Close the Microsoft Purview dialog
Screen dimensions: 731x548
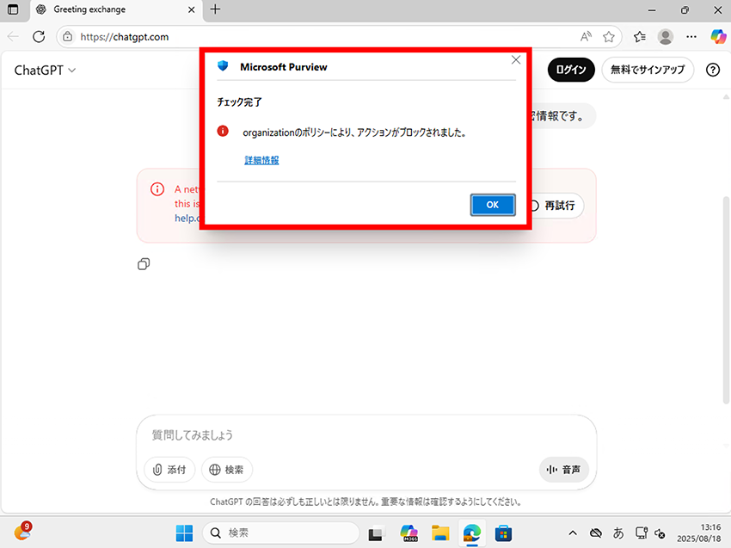pos(516,60)
